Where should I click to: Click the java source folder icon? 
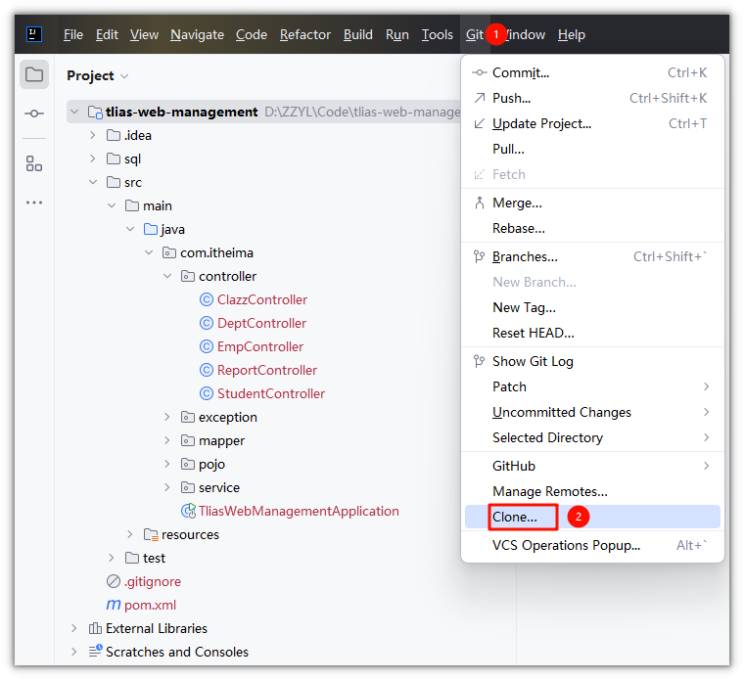click(x=151, y=230)
